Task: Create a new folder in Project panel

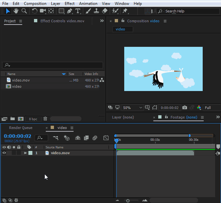Action: [12, 119]
